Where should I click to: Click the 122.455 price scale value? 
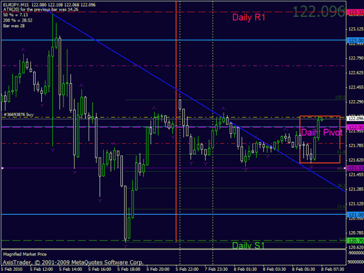(356, 87)
